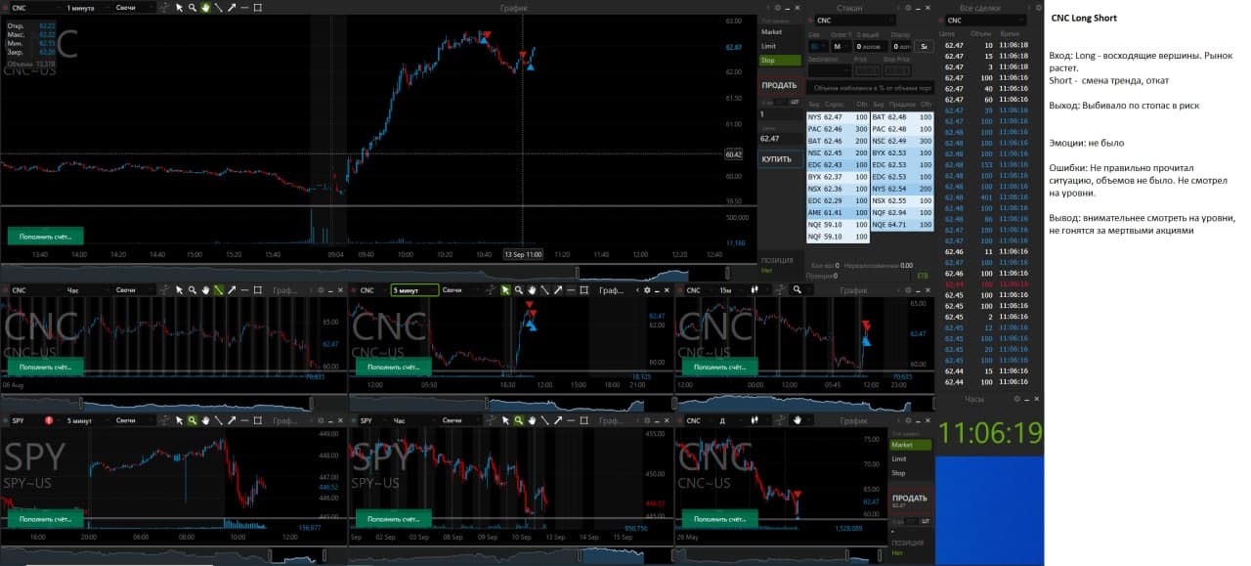Select Market order type in bottom-right panel
The height and width of the screenshot is (566, 1251).
910,445
